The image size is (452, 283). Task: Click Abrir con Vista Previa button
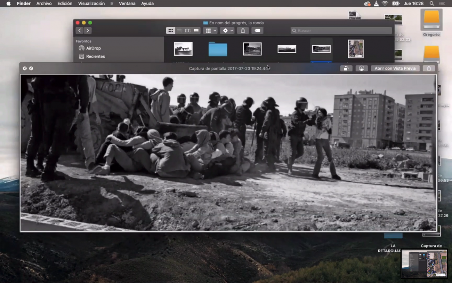click(x=395, y=69)
